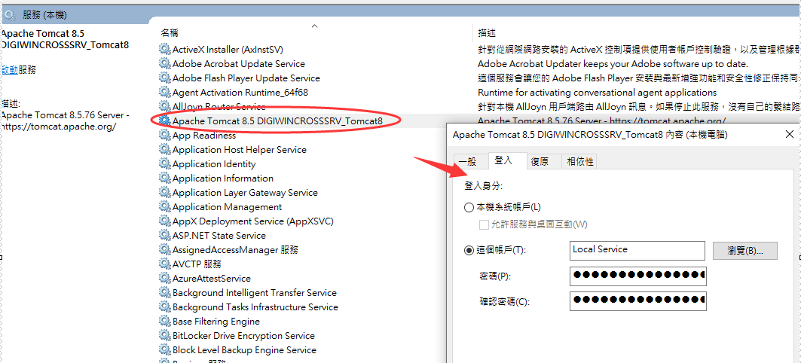801x363 pixels.
Task: Click the 瀏覽 button
Action: (744, 250)
